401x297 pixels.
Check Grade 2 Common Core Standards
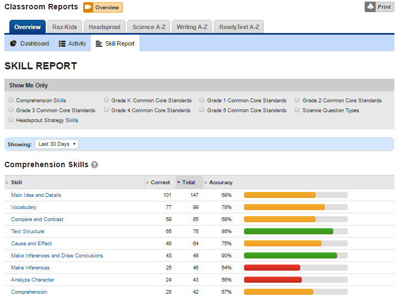pos(297,100)
